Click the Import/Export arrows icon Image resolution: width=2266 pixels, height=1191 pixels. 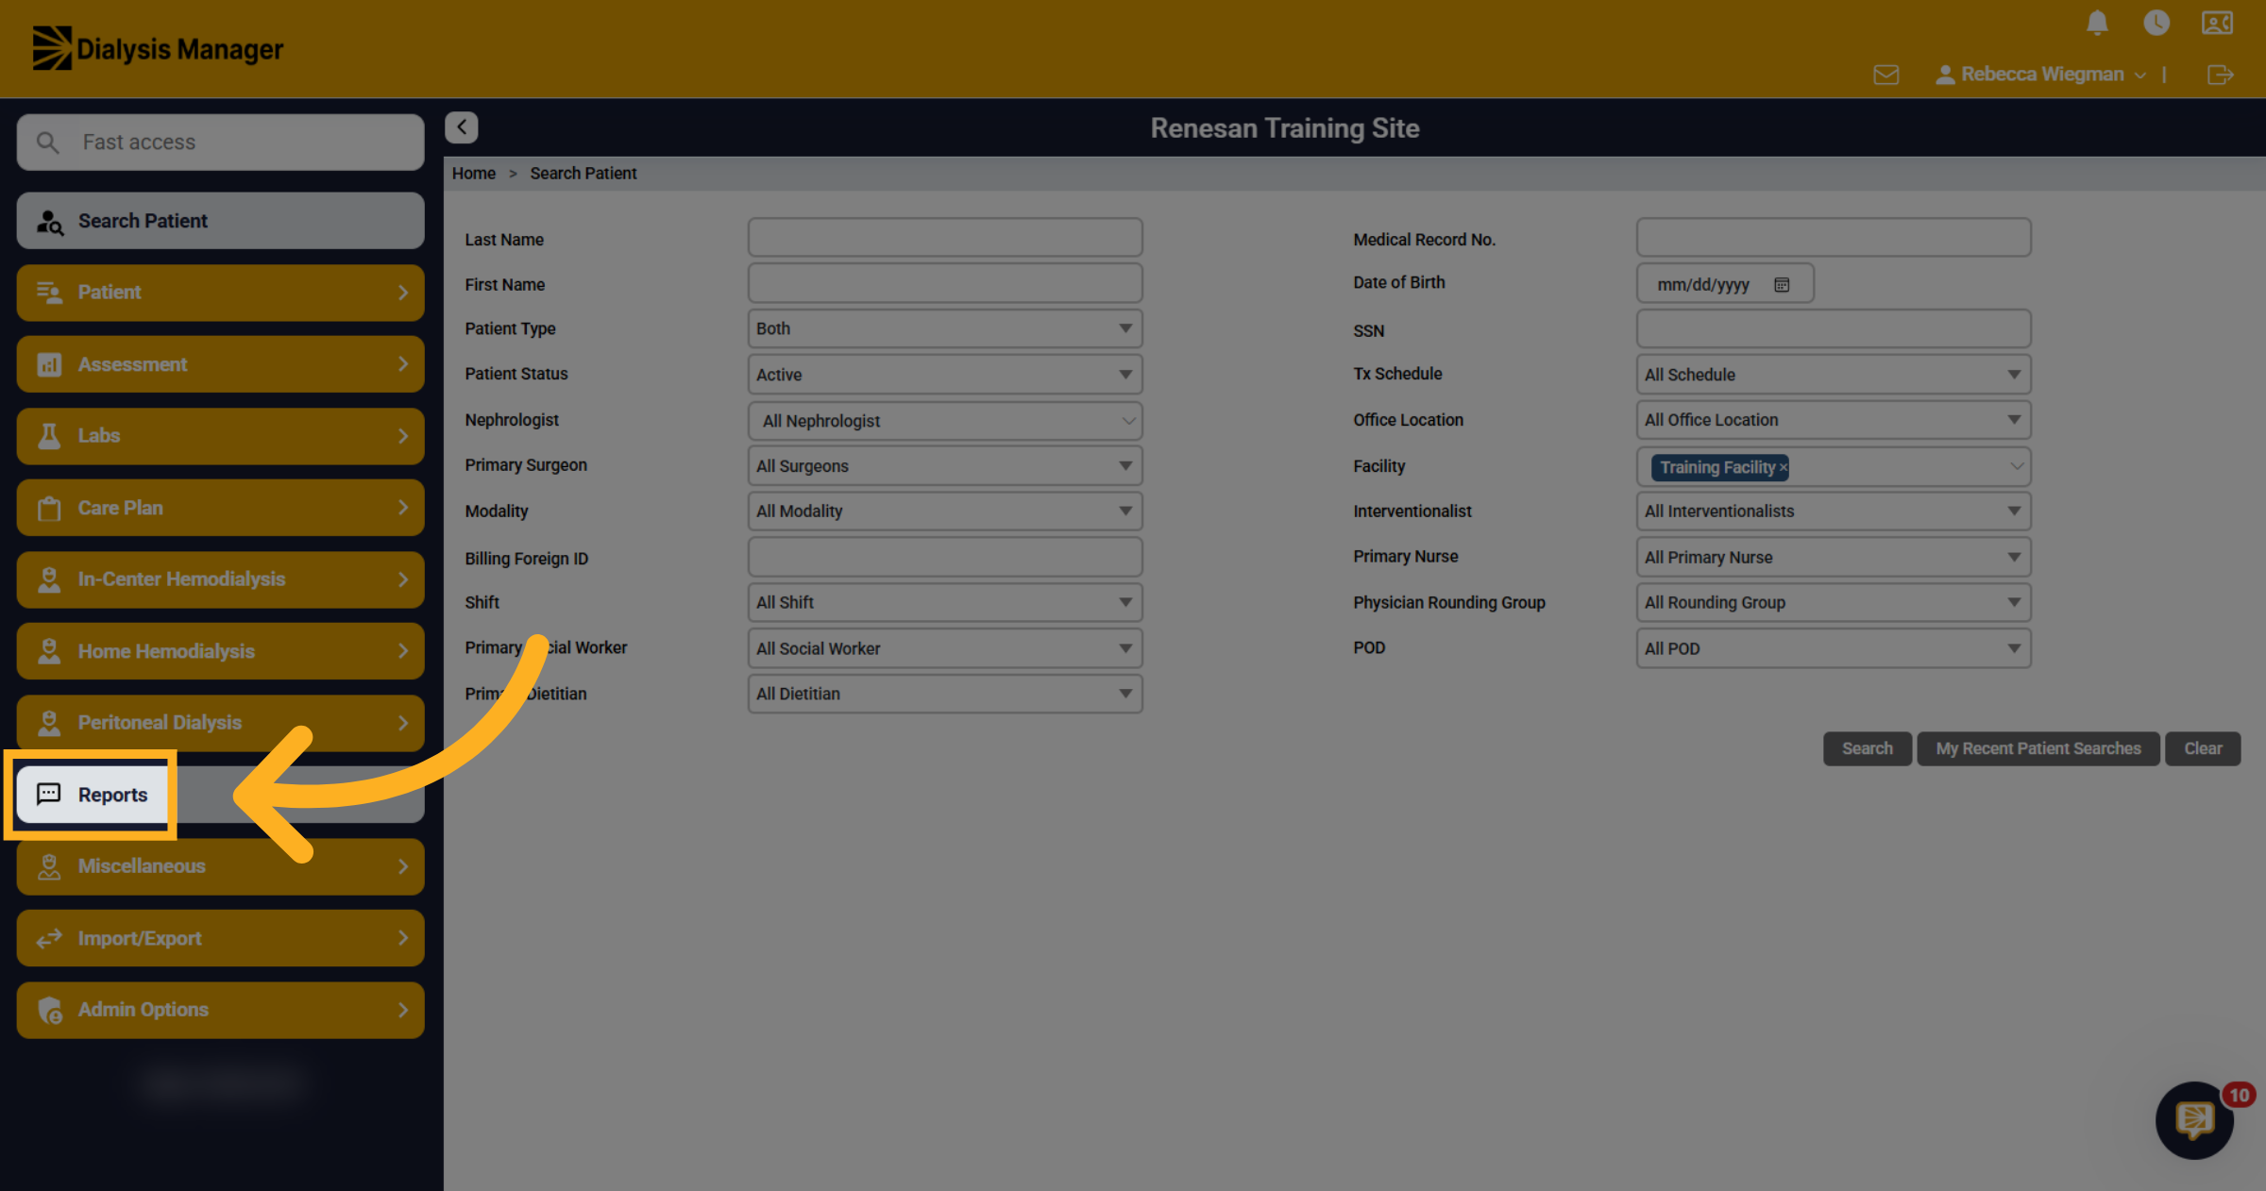click(x=49, y=938)
